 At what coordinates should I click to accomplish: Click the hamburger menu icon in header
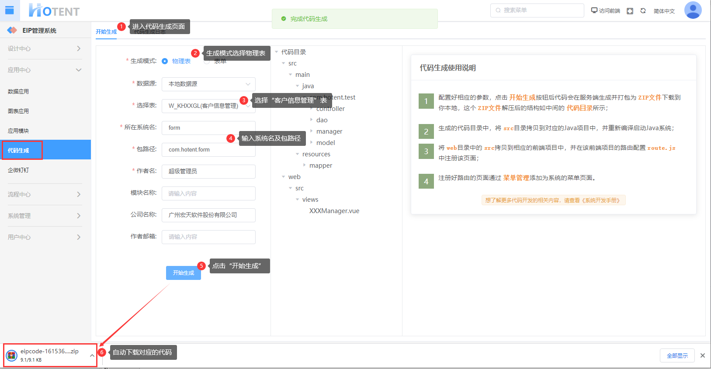pyautogui.click(x=9, y=10)
